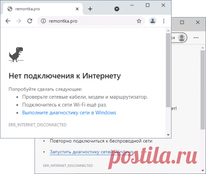The height and width of the screenshot is (174, 206).
Task: Open "Выполните диагностику сети в Windows" link
Action: coord(69,113)
